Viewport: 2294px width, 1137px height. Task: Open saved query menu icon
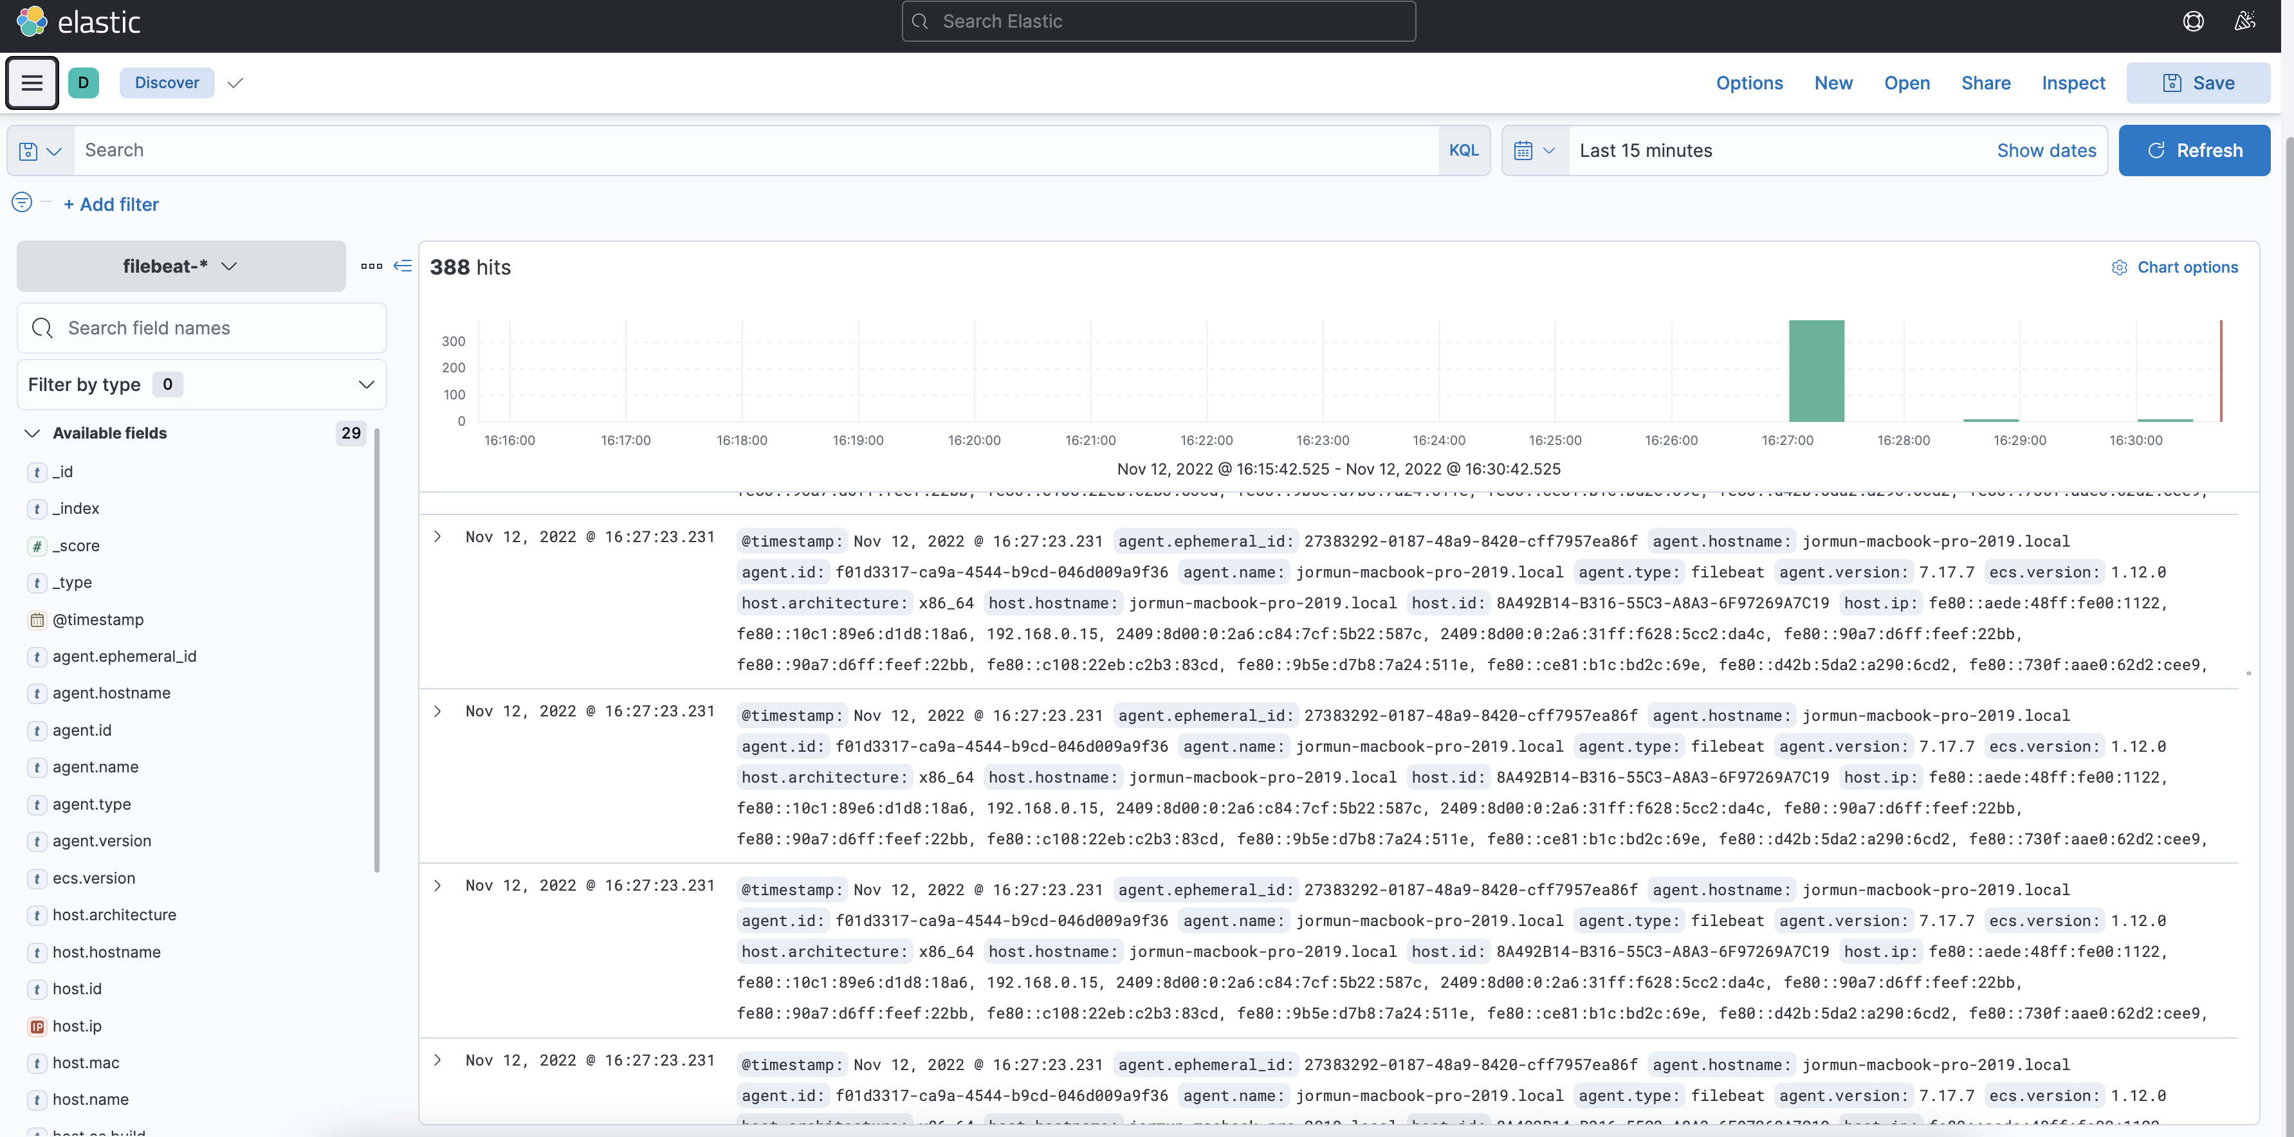(x=40, y=150)
